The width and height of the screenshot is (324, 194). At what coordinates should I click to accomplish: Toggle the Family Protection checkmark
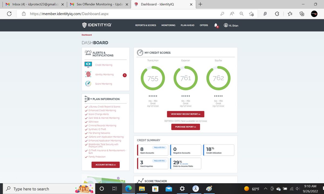86,157
